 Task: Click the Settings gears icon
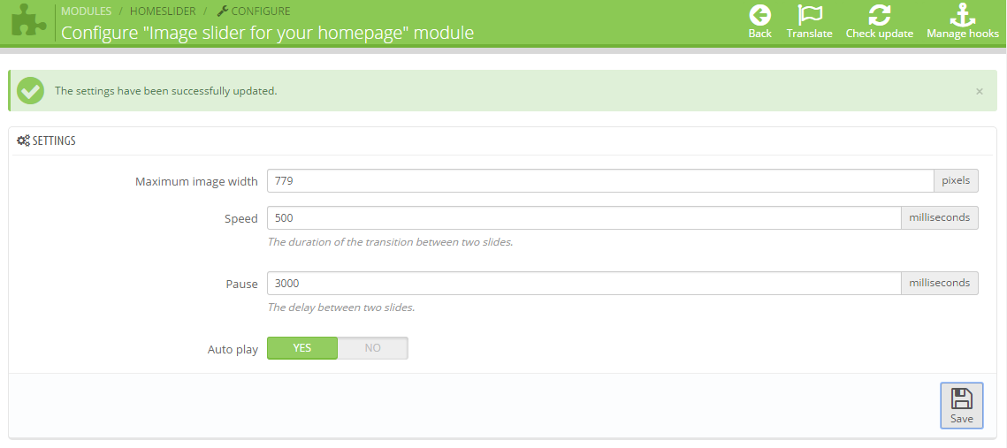pyautogui.click(x=24, y=140)
